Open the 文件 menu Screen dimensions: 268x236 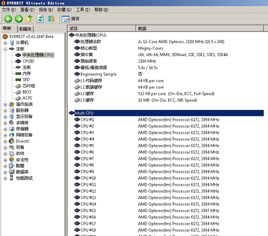(9, 10)
